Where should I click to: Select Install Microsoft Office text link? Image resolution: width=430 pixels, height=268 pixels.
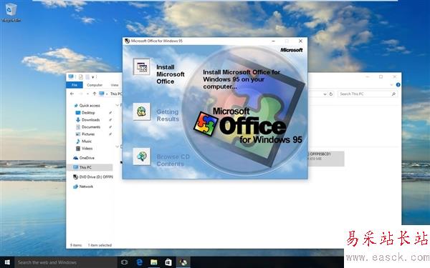tap(170, 74)
